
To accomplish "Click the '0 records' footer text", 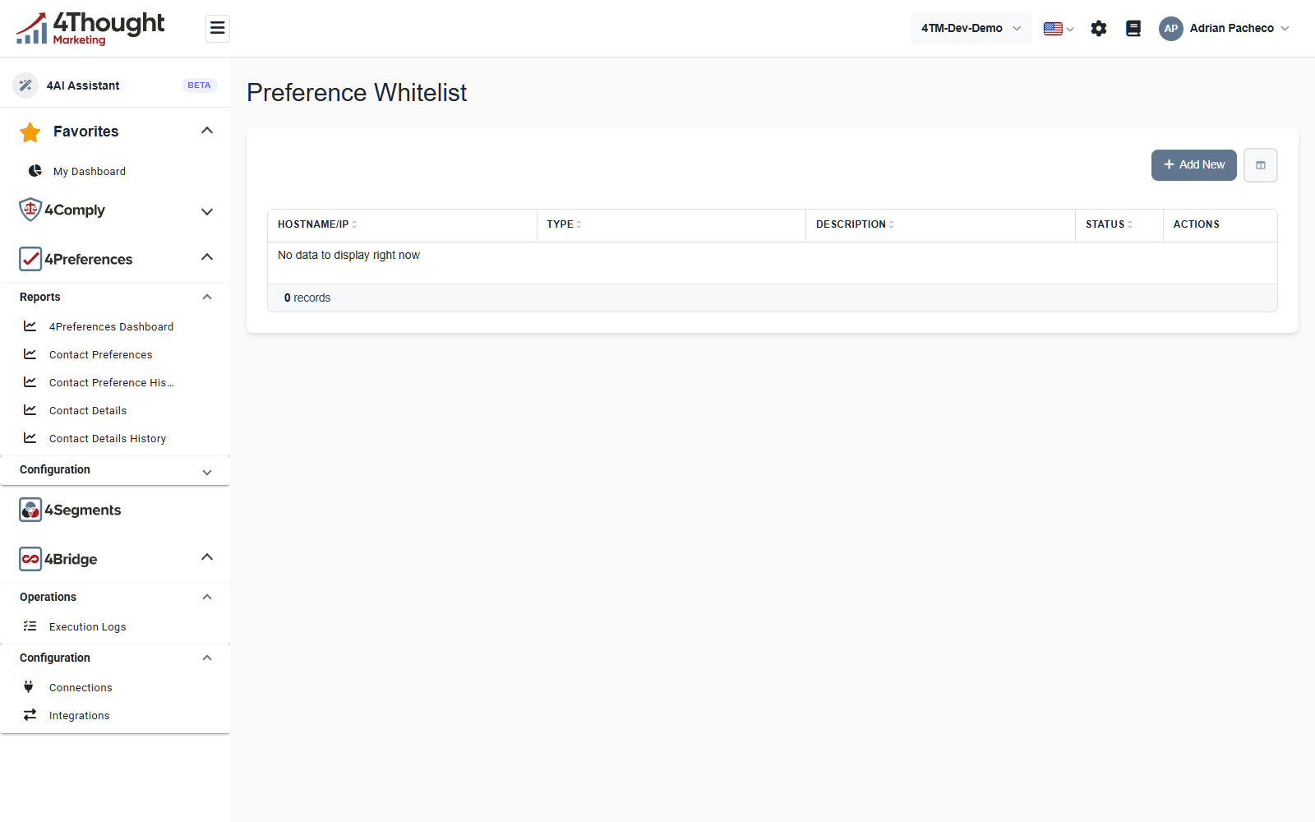I will coord(307,298).
